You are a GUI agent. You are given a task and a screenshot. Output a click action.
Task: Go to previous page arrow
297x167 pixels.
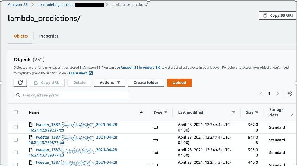click(261, 94)
